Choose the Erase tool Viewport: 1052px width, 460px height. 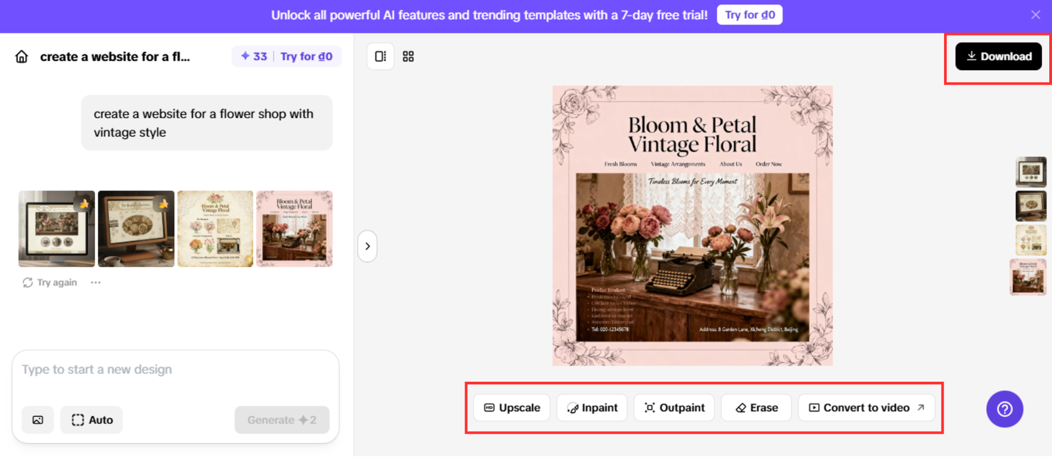[x=756, y=408]
